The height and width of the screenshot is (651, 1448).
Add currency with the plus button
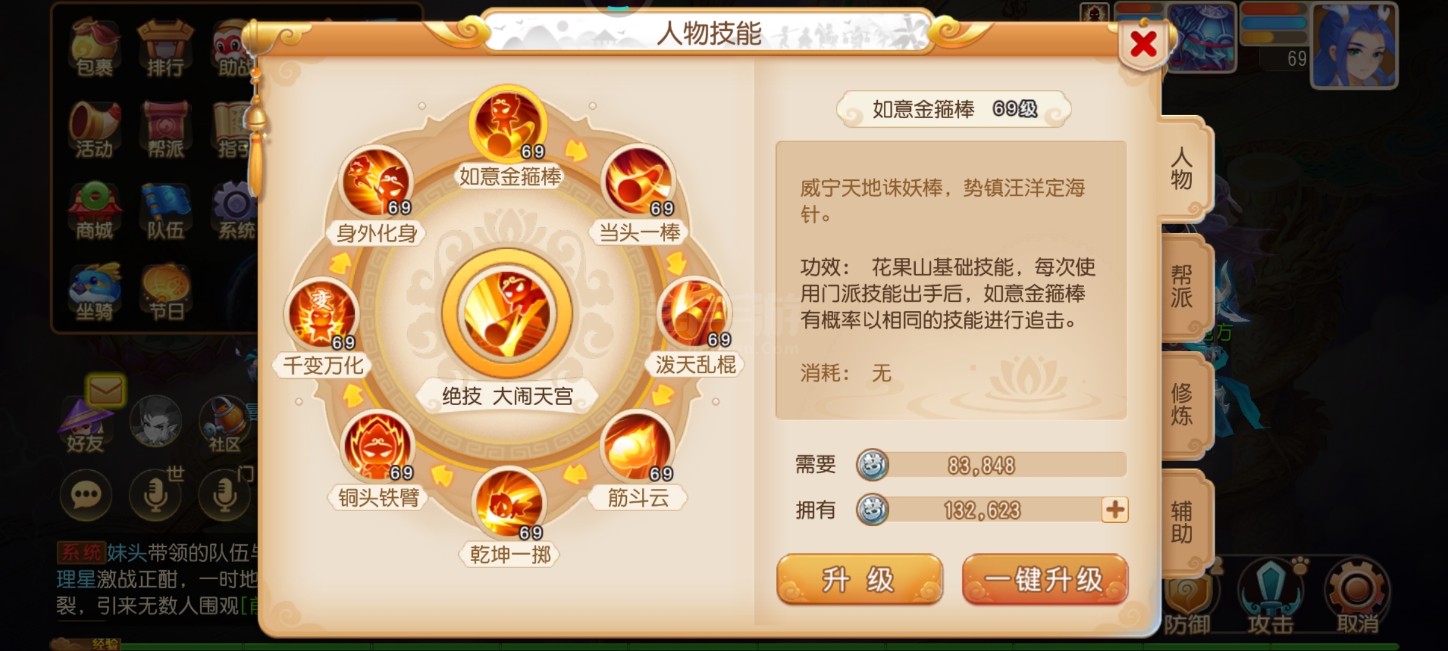[x=1114, y=510]
